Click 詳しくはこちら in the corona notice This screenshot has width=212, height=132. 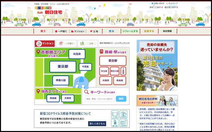pyautogui.click(x=97, y=124)
